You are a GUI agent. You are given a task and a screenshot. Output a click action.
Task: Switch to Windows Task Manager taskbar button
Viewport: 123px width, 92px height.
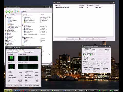[91, 91]
